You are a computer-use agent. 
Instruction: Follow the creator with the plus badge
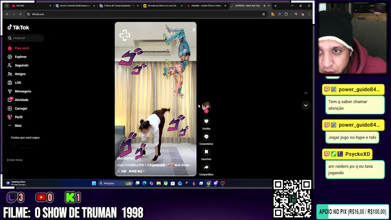(206, 111)
